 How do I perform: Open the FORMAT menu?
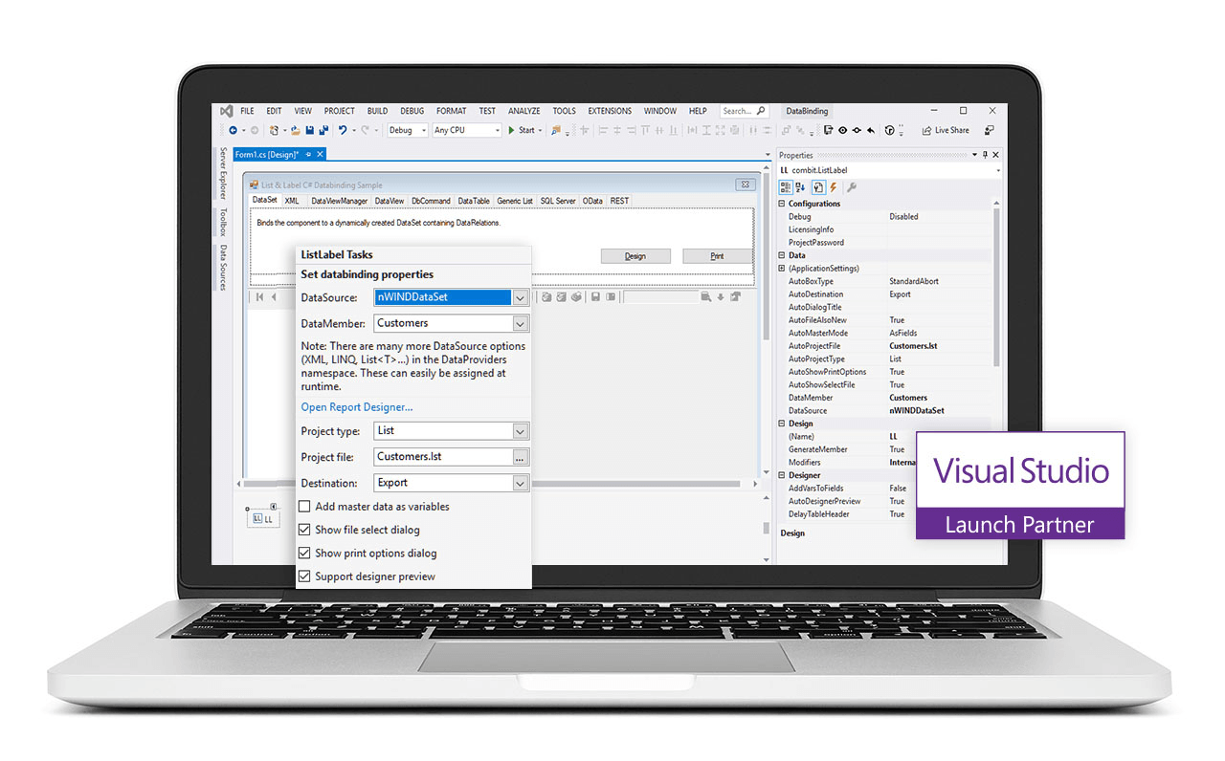(x=451, y=111)
